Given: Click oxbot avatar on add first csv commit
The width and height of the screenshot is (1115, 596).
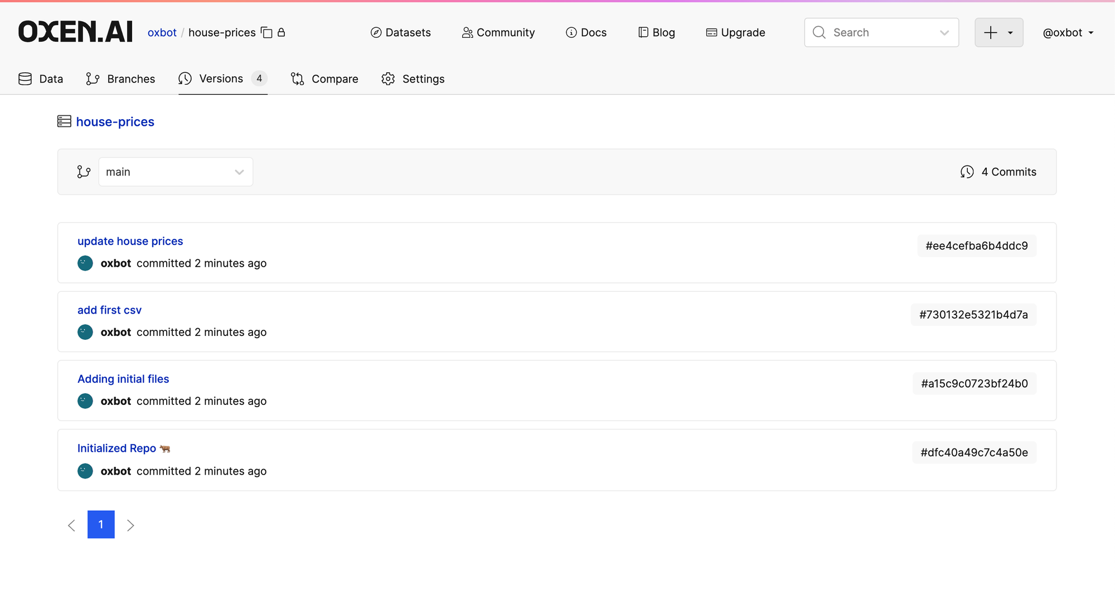Looking at the screenshot, I should (85, 332).
